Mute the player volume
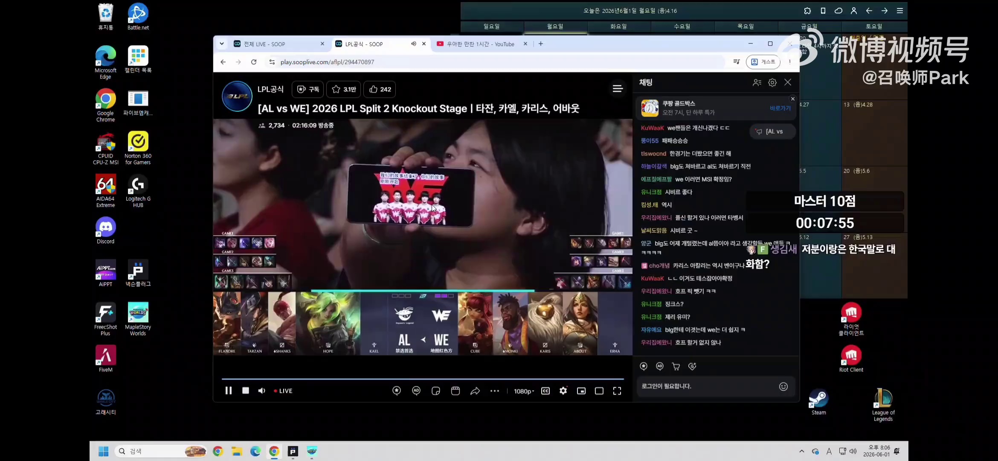The height and width of the screenshot is (461, 998). (x=262, y=391)
